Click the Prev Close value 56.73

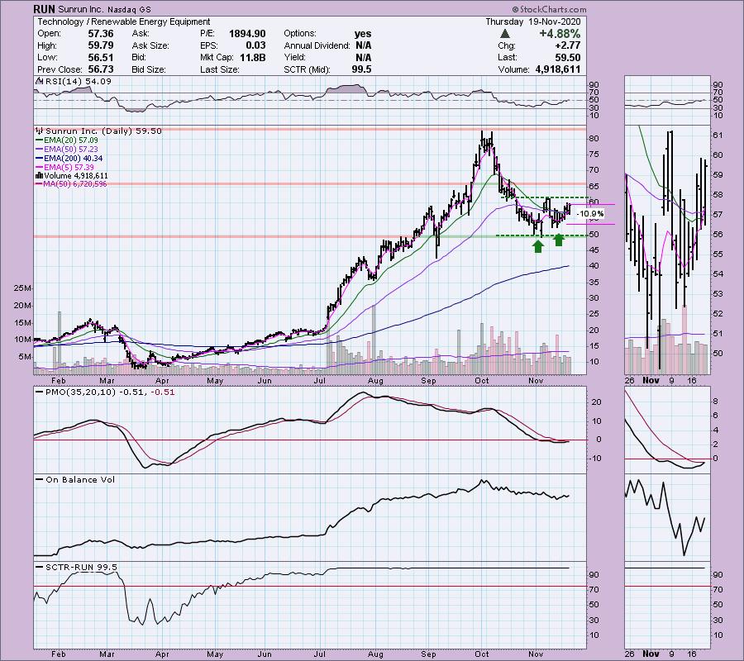click(x=101, y=69)
